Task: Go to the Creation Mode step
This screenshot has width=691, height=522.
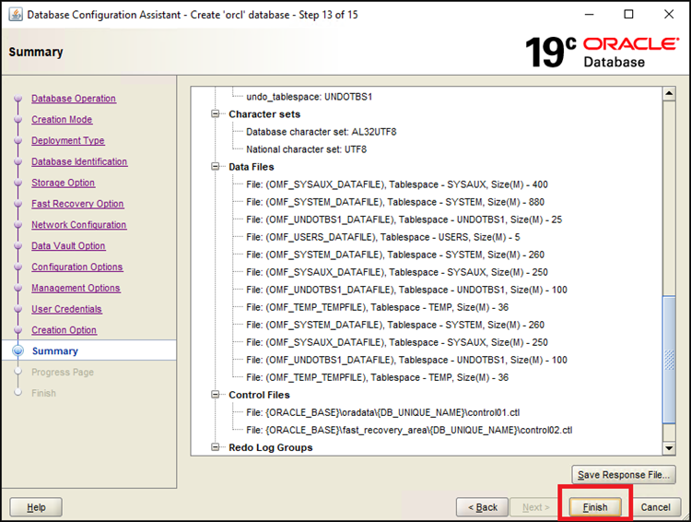Action: (x=62, y=120)
